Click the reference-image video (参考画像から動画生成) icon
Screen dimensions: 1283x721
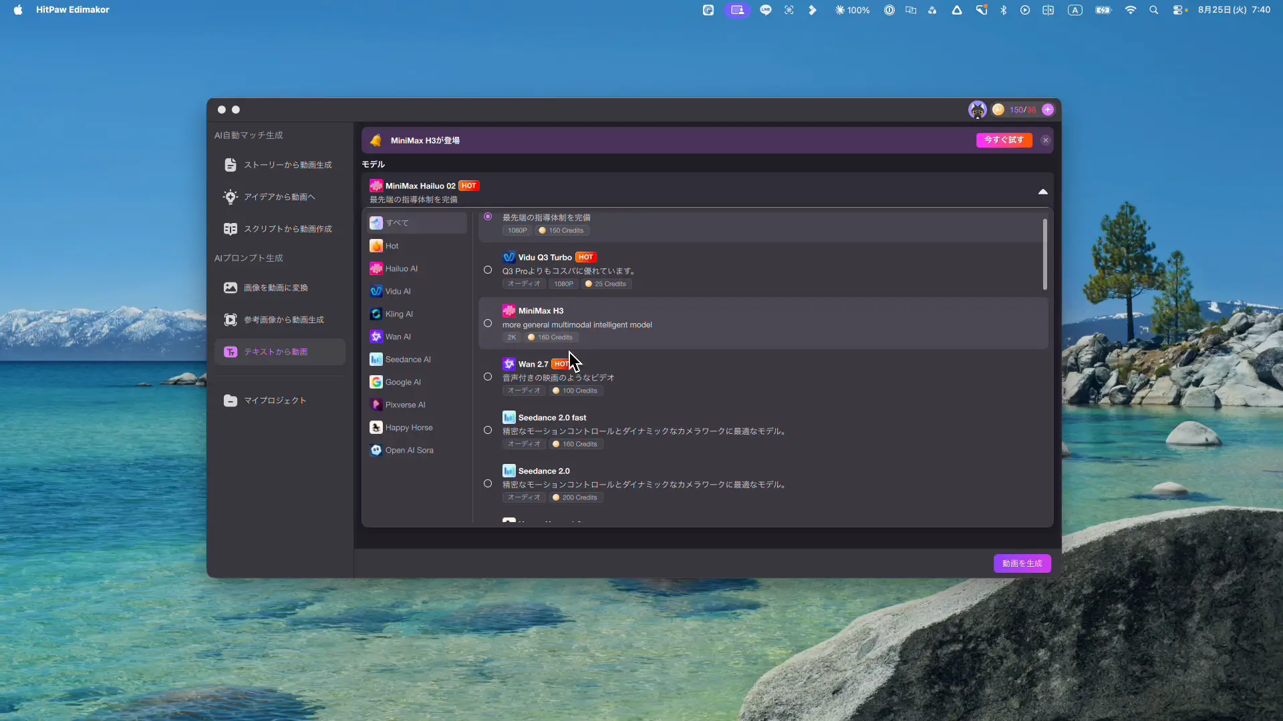(231, 320)
